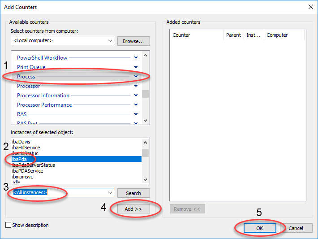Expand the Print Queue chevron
Viewport: 318px width, 239px height.
point(136,67)
